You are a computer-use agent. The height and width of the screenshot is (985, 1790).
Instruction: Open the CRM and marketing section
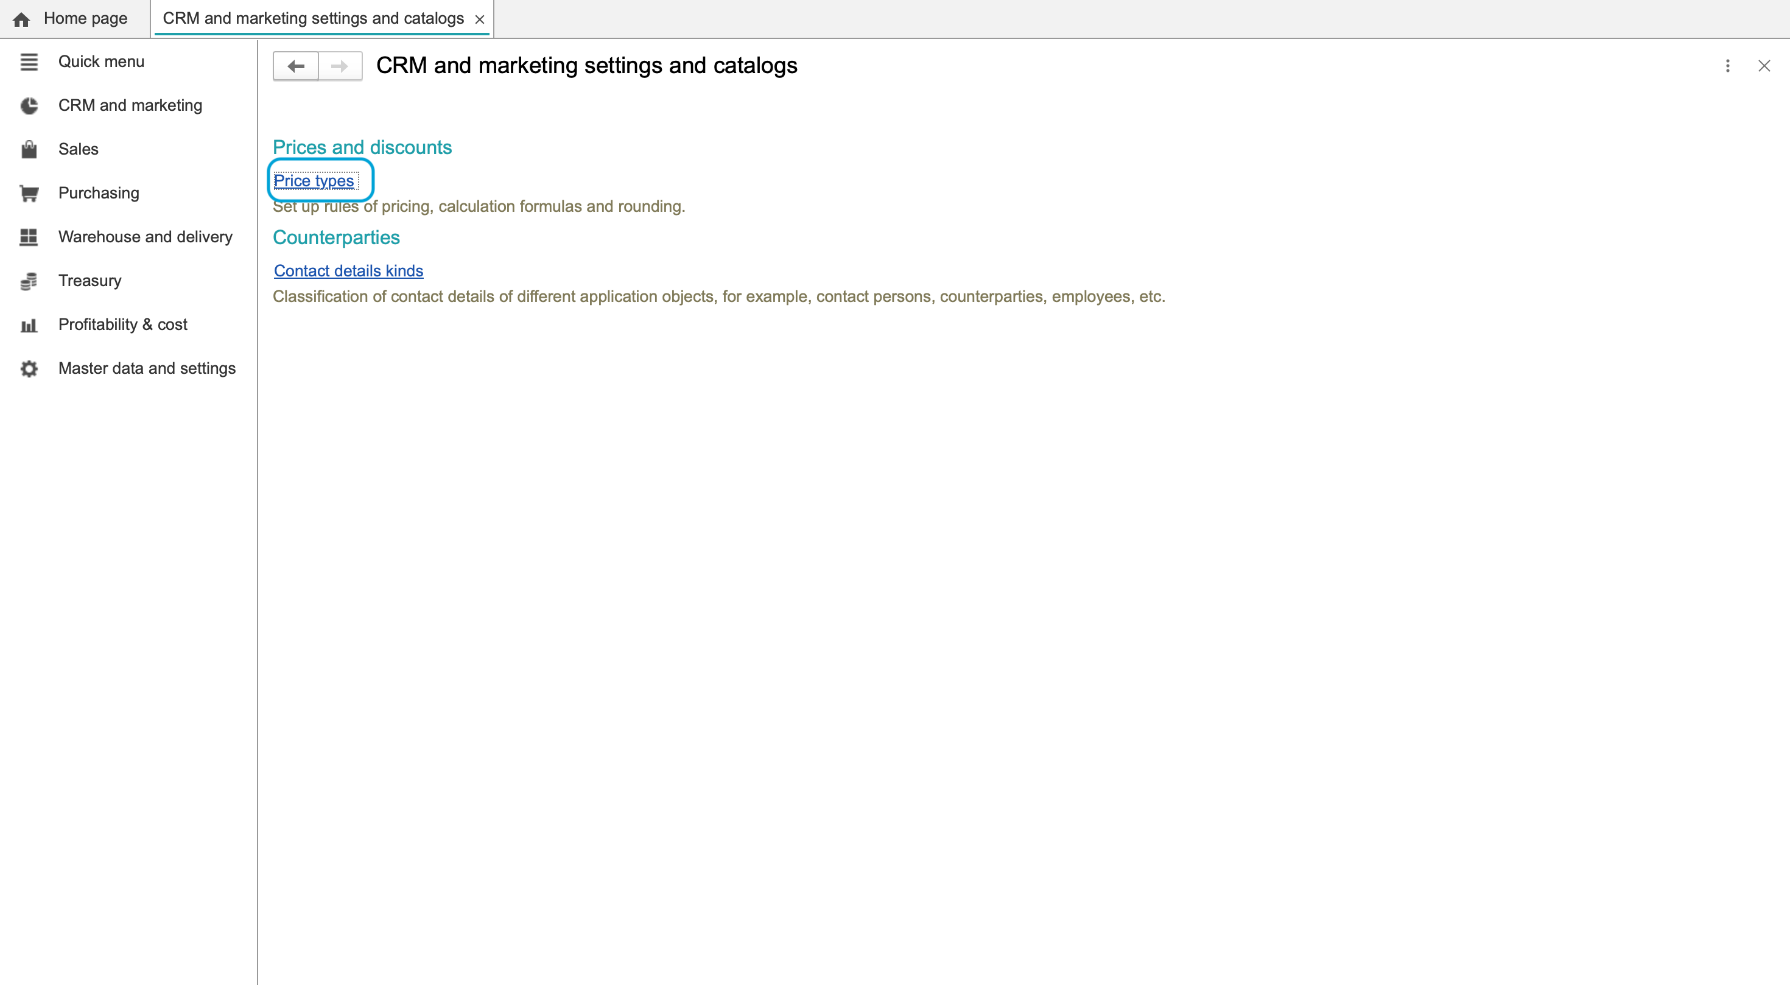(x=130, y=105)
